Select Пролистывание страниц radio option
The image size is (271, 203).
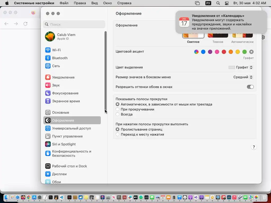[118, 129]
